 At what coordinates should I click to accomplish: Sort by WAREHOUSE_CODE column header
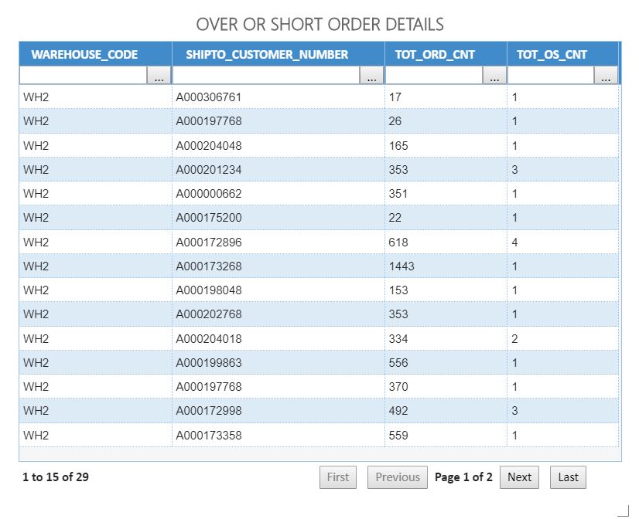click(x=84, y=54)
